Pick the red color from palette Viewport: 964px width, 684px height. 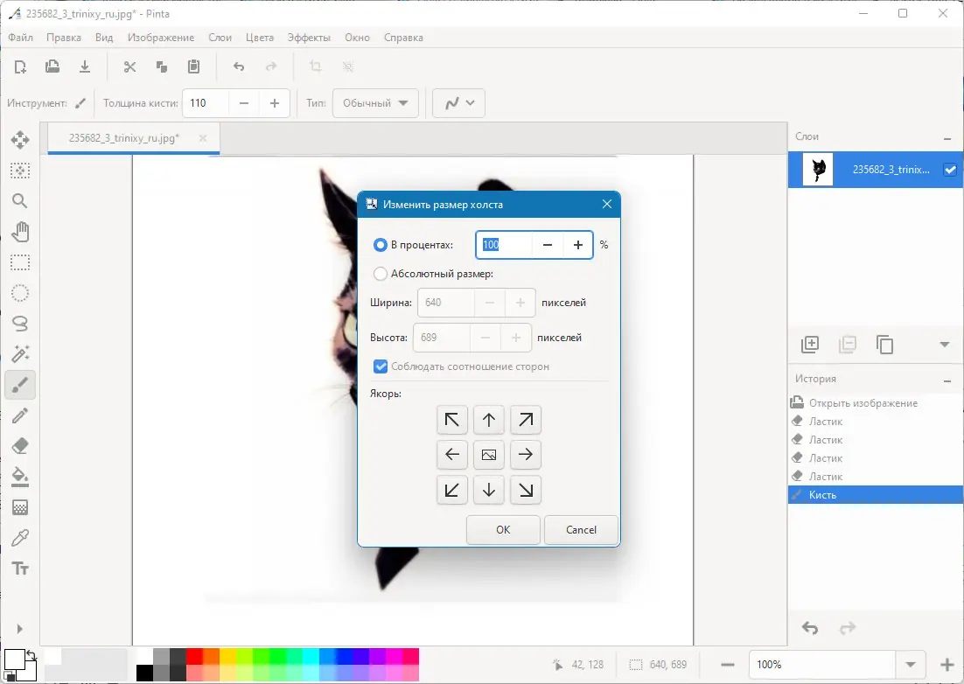coord(194,656)
